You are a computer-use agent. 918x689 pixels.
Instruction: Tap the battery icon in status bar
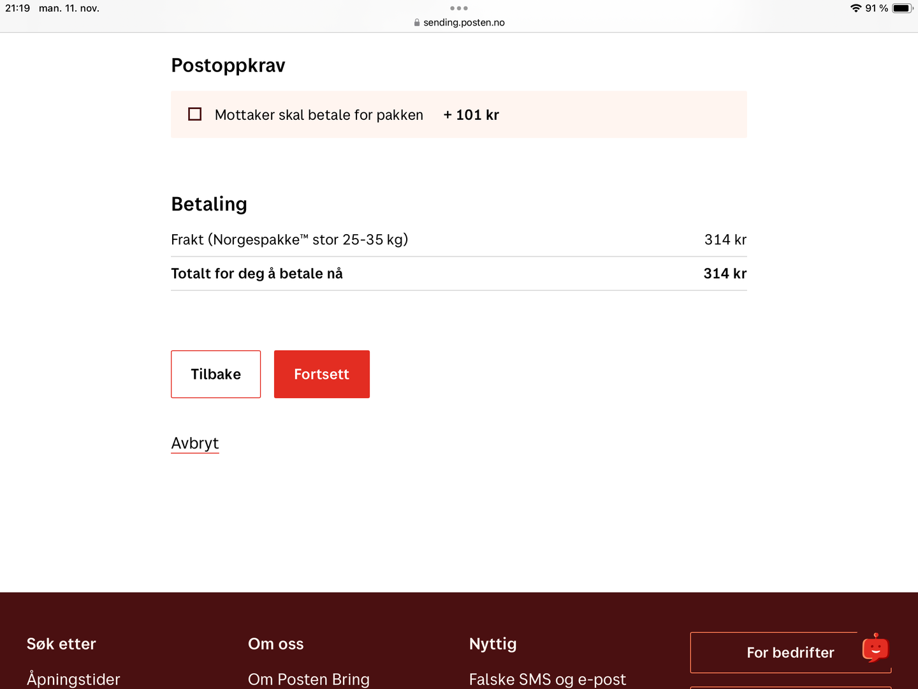click(x=902, y=8)
